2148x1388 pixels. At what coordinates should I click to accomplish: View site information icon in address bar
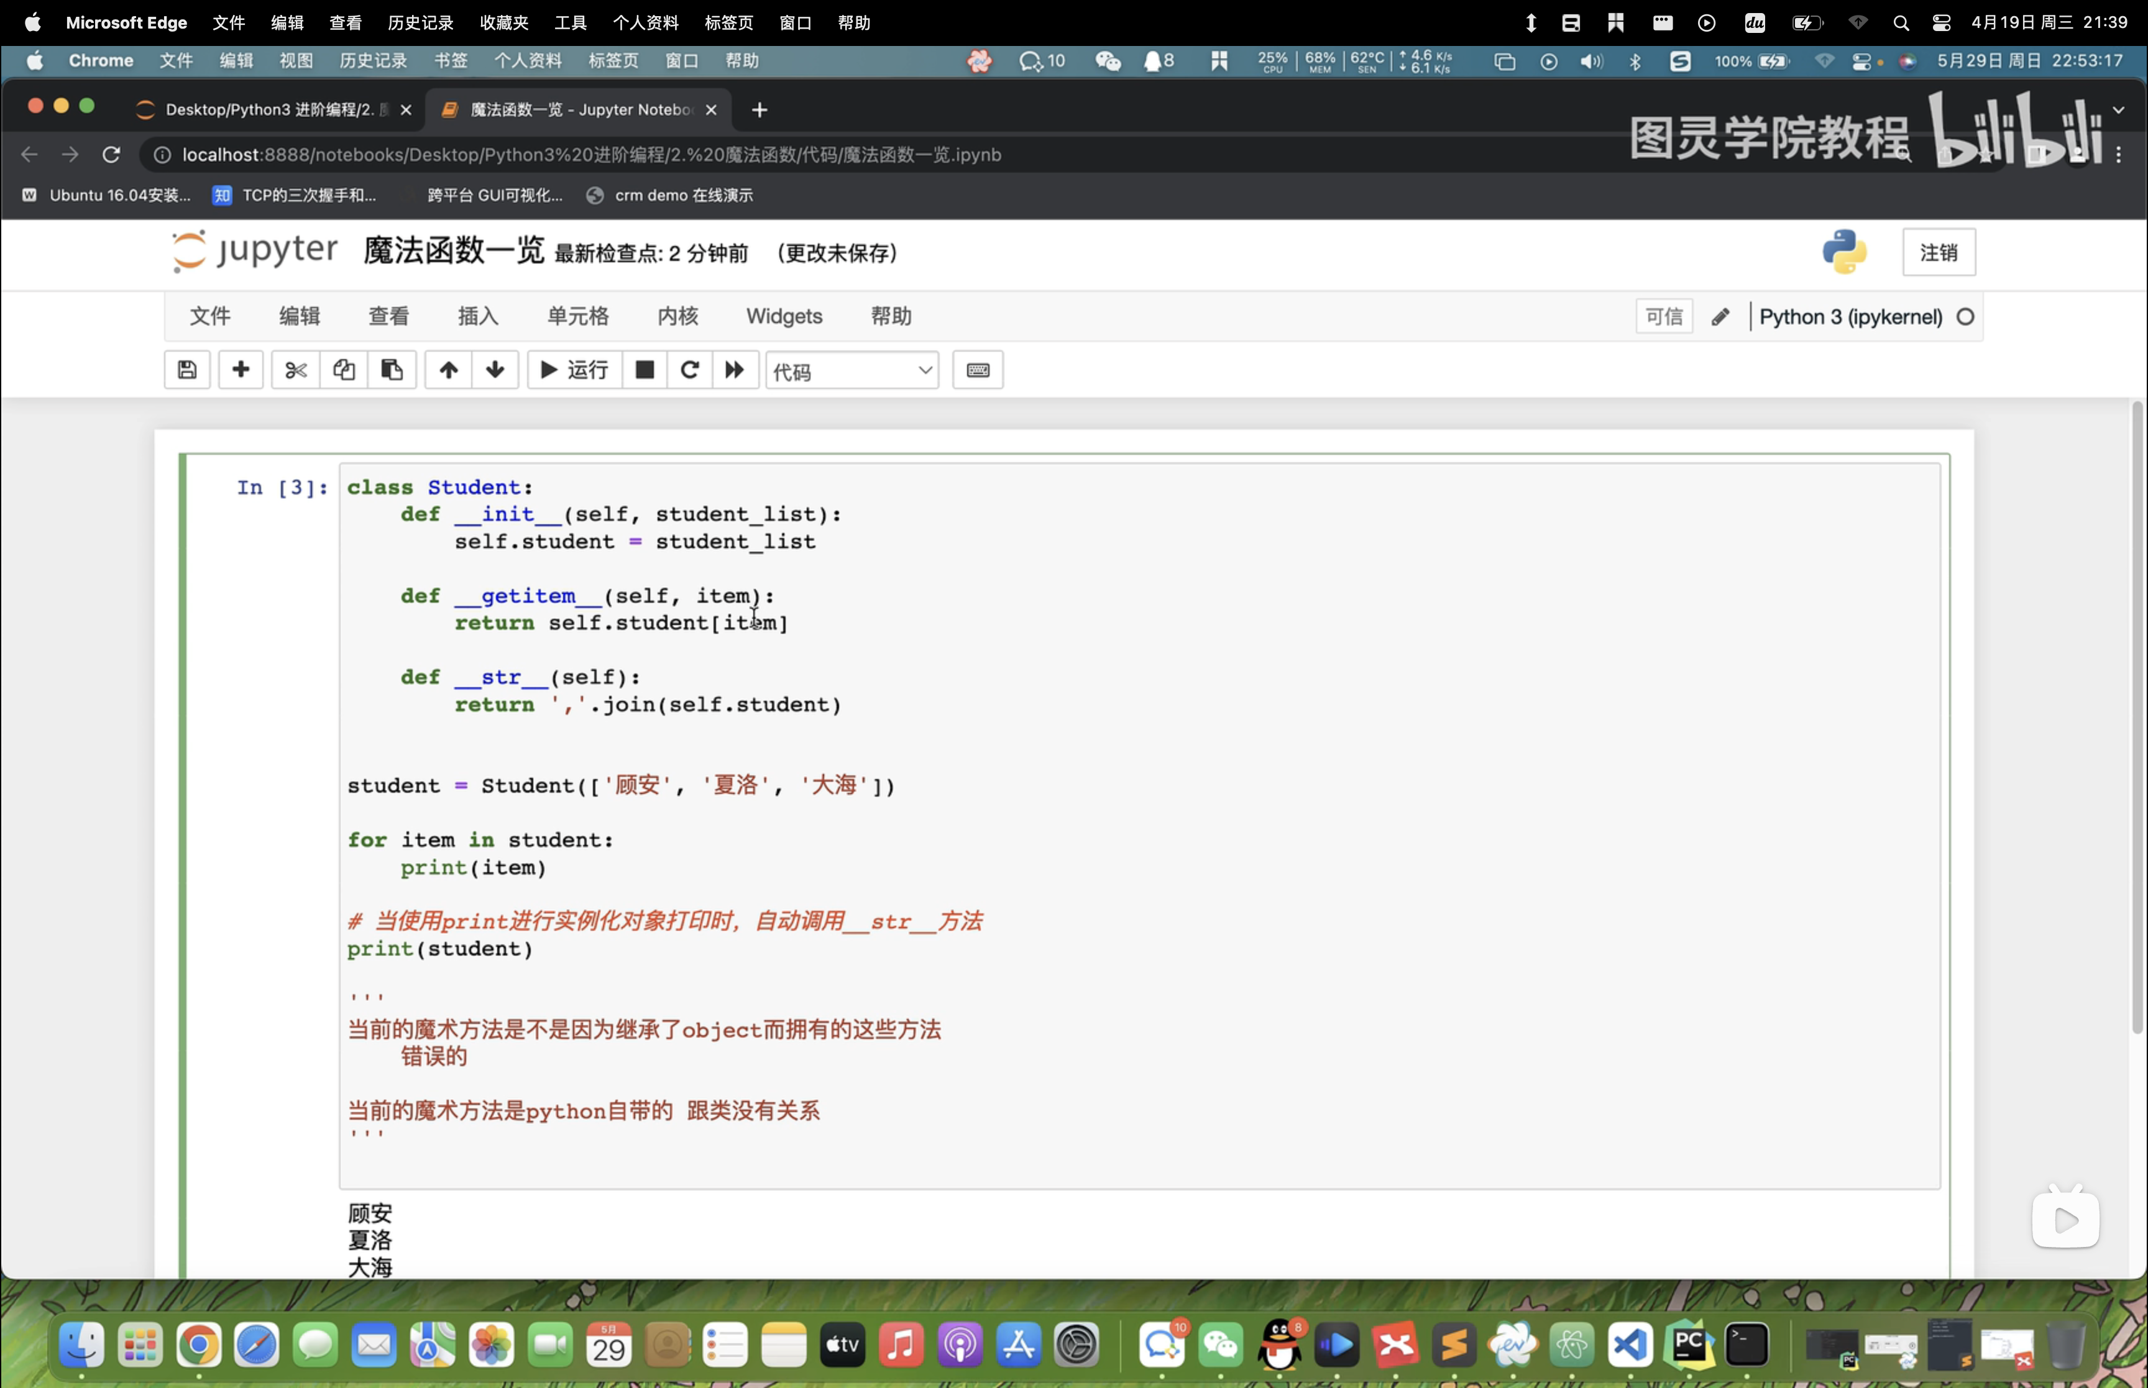[162, 155]
